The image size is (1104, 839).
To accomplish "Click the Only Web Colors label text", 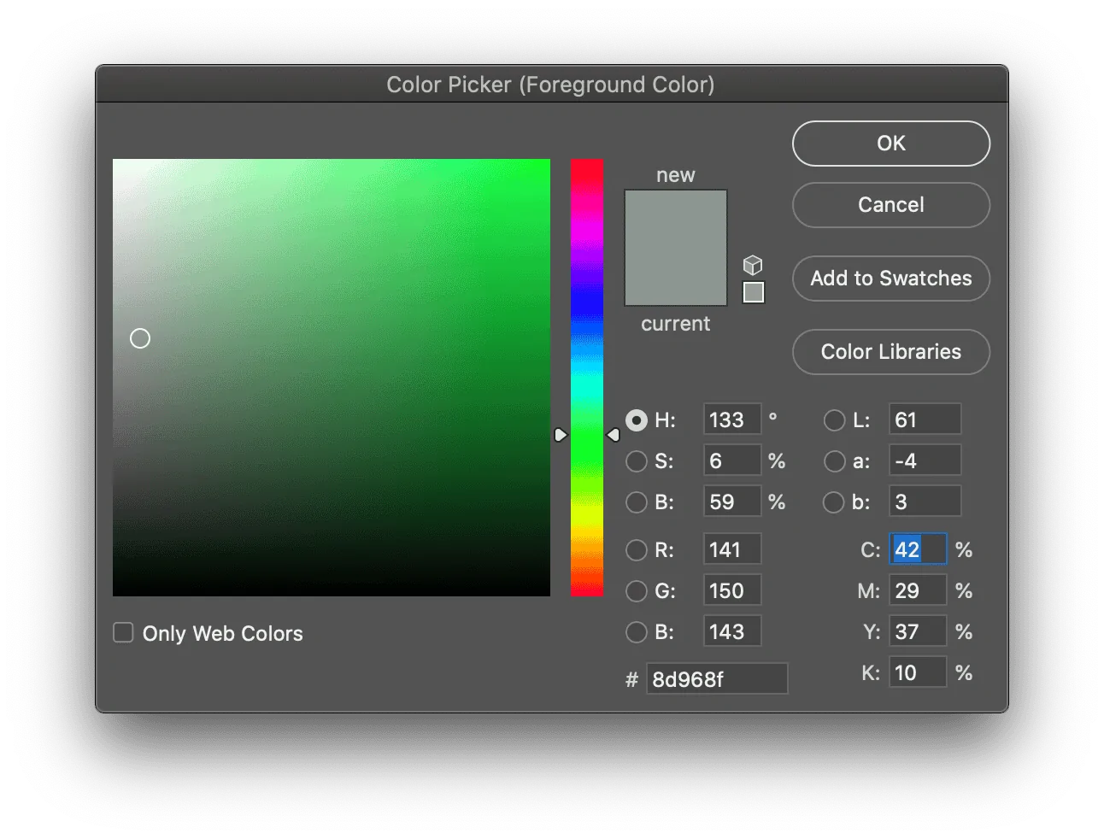I will [223, 633].
